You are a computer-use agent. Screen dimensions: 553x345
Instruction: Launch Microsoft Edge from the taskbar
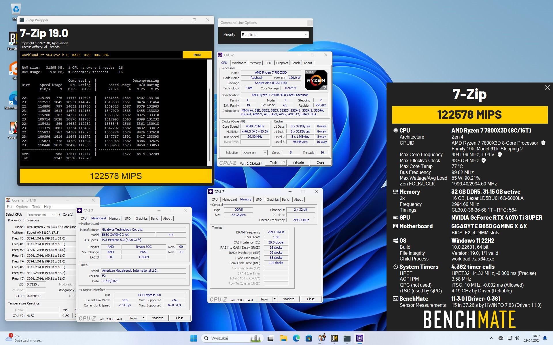point(296,338)
